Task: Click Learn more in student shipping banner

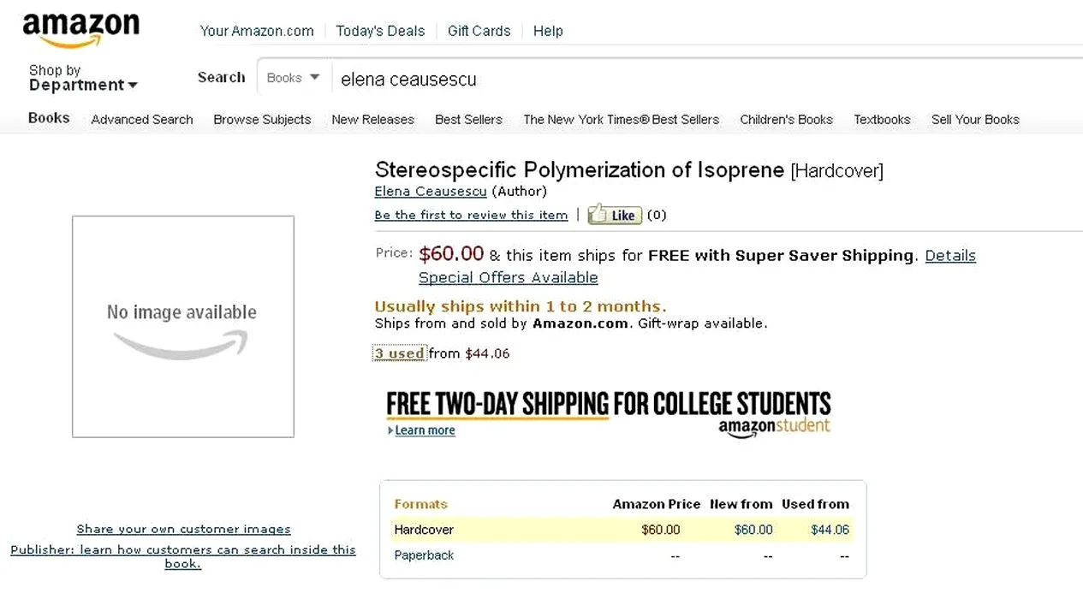Action: pos(425,430)
